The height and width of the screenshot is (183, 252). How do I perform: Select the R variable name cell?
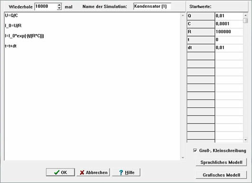201,32
